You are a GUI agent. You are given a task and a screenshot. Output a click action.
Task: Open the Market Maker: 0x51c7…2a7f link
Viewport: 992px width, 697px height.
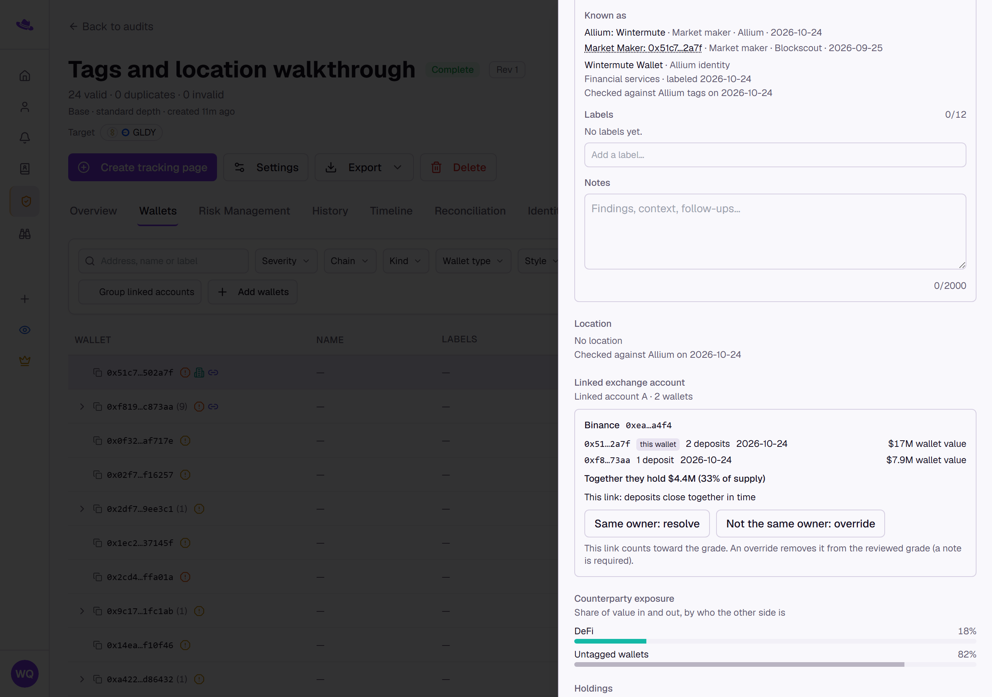643,48
